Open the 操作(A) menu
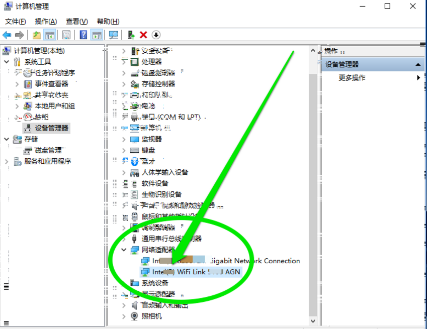Viewport: 427px width, 329px height. click(46, 21)
